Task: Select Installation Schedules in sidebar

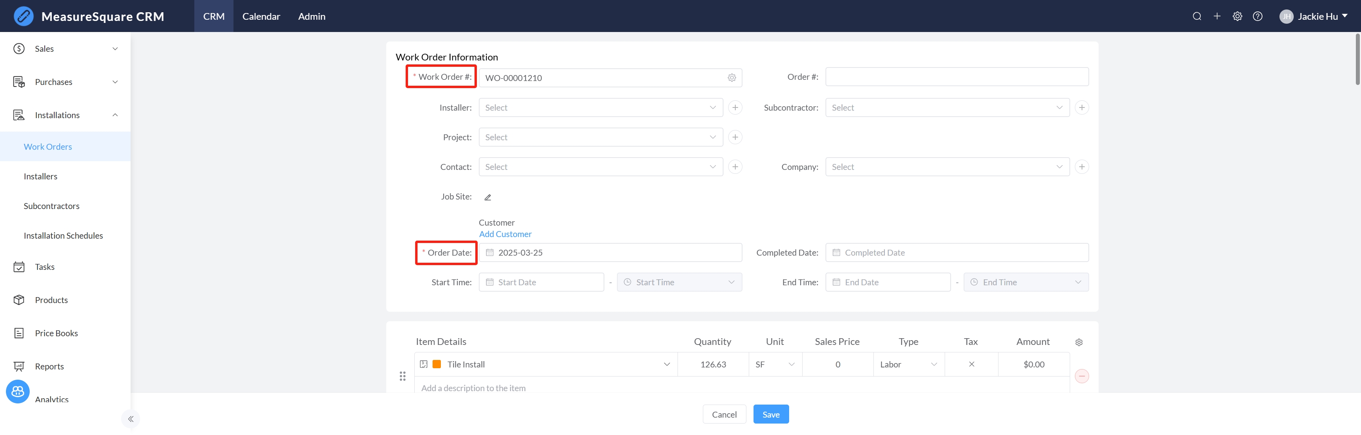Action: coord(63,236)
